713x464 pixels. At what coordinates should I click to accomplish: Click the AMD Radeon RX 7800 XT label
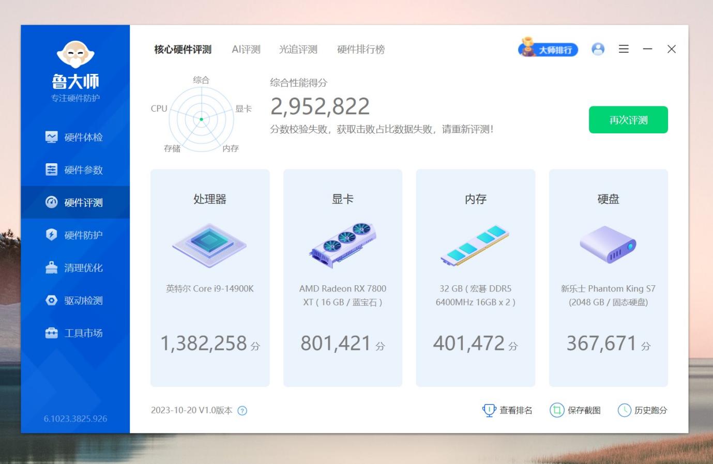(x=343, y=295)
